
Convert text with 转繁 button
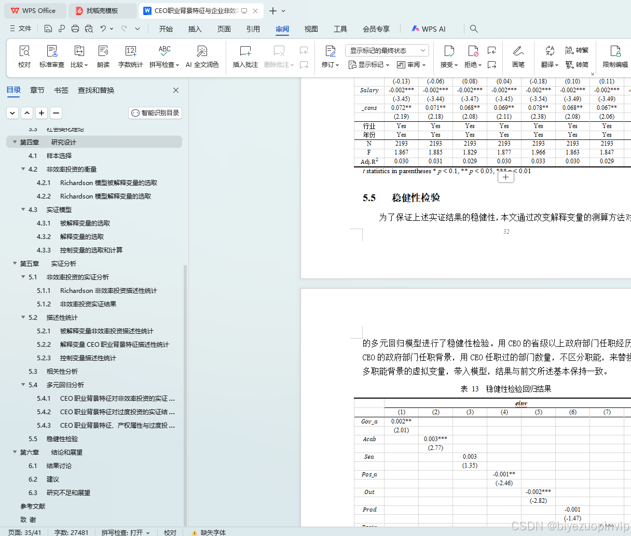point(577,50)
